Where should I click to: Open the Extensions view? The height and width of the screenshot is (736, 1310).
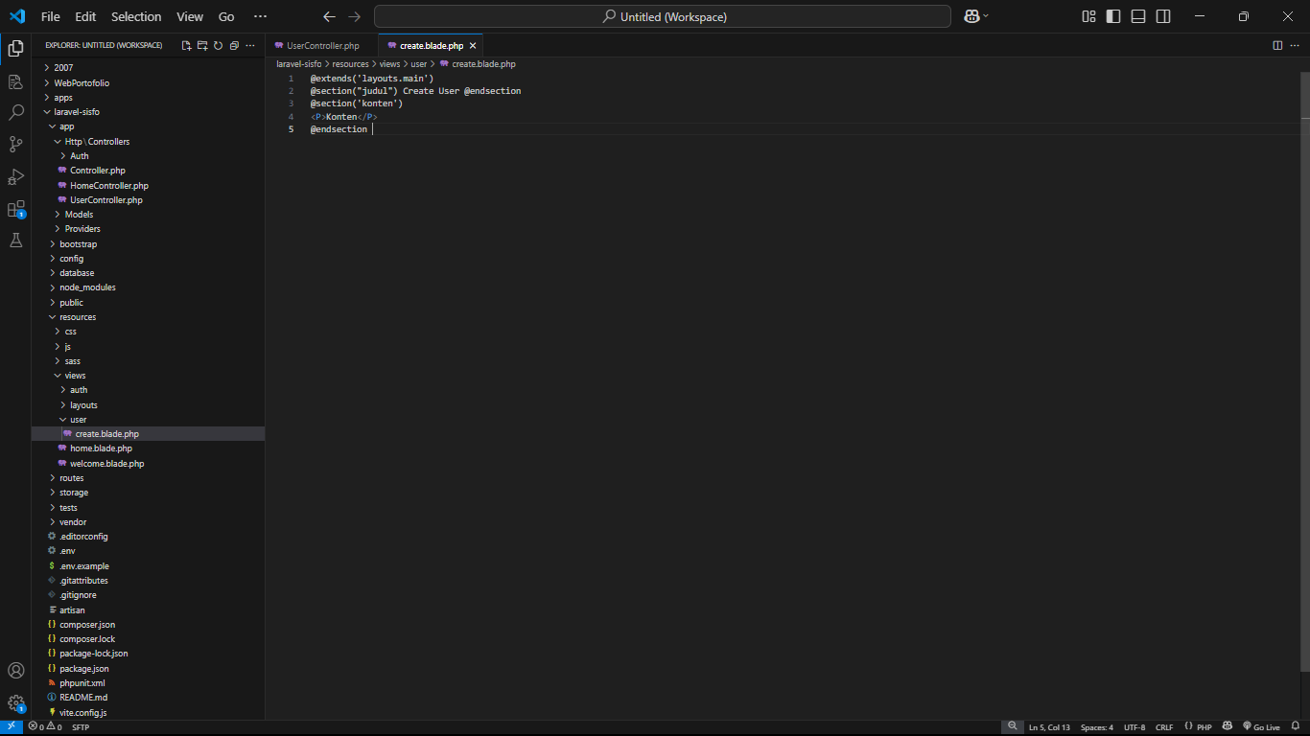pyautogui.click(x=15, y=209)
